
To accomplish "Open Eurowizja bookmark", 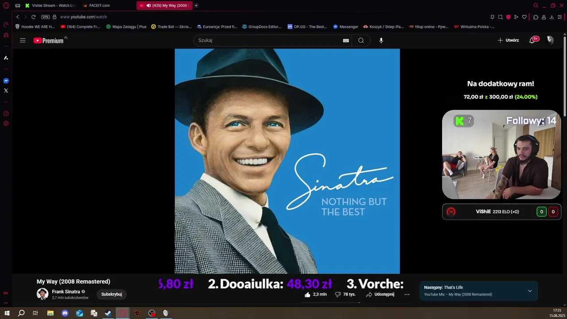I will coord(217,27).
